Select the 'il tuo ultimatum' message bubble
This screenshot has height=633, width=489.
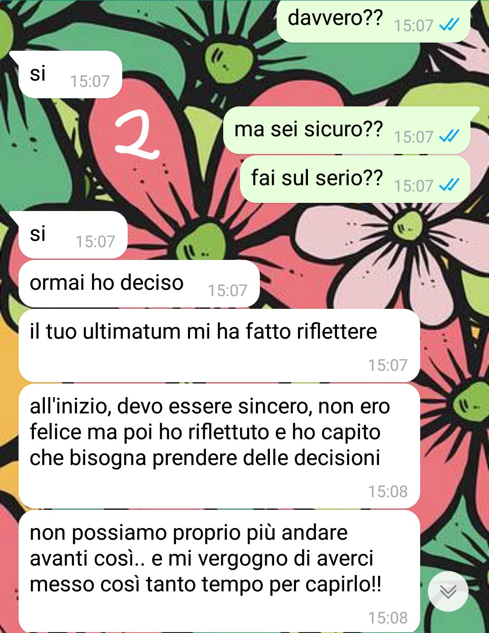tap(219, 345)
